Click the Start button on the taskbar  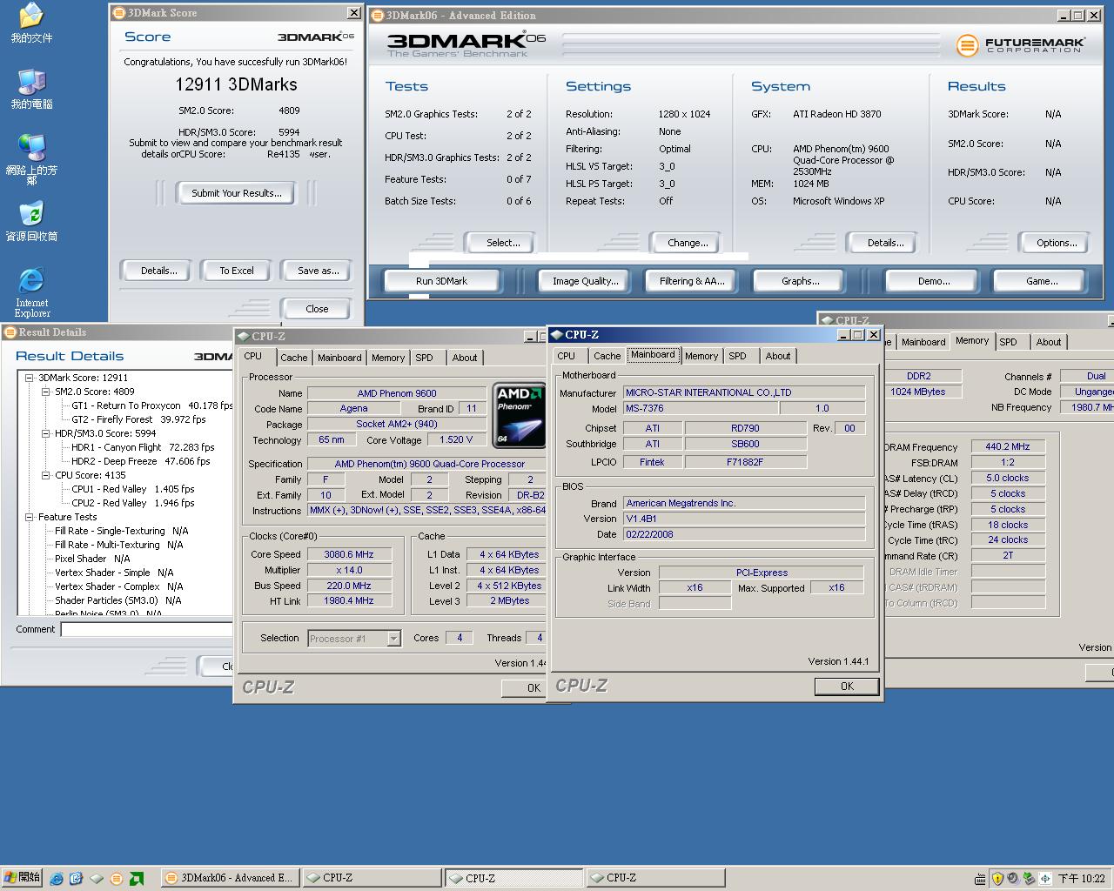(22, 878)
